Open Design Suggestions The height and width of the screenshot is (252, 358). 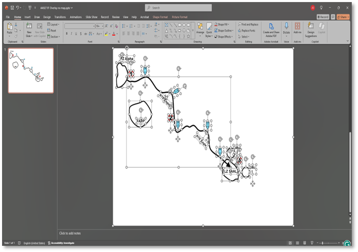[x=311, y=27]
